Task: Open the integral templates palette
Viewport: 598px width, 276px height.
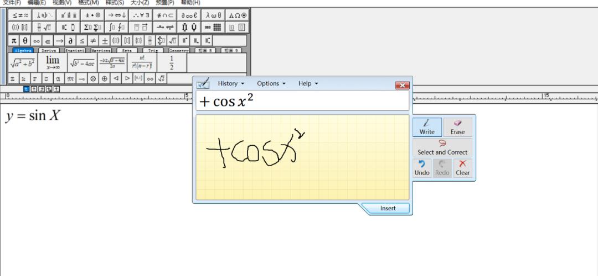Action: 116,28
